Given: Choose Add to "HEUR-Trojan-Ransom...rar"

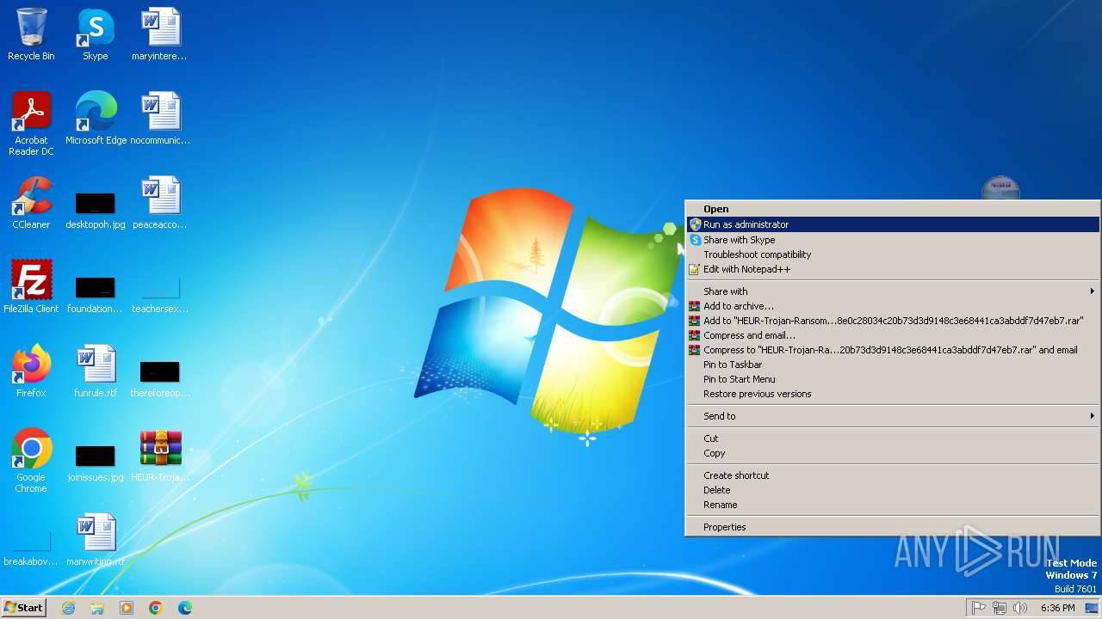Looking at the screenshot, I should [892, 321].
